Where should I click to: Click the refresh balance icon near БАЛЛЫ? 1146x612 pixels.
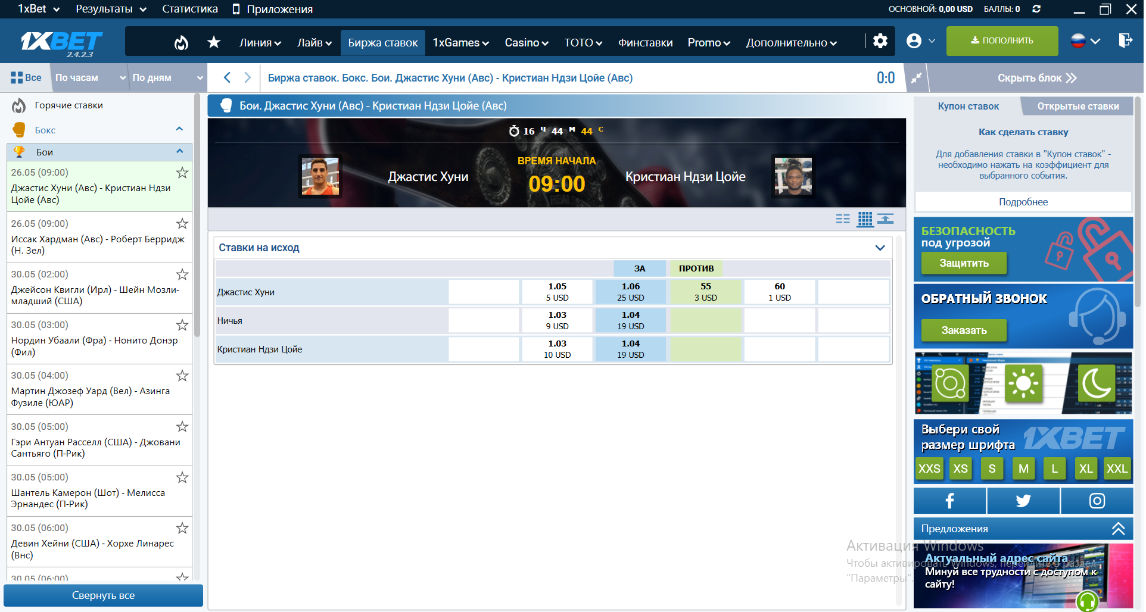point(1036,9)
